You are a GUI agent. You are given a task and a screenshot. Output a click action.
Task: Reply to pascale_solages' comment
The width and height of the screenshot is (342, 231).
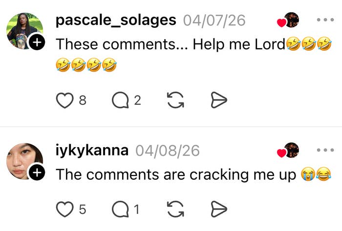pos(119,100)
